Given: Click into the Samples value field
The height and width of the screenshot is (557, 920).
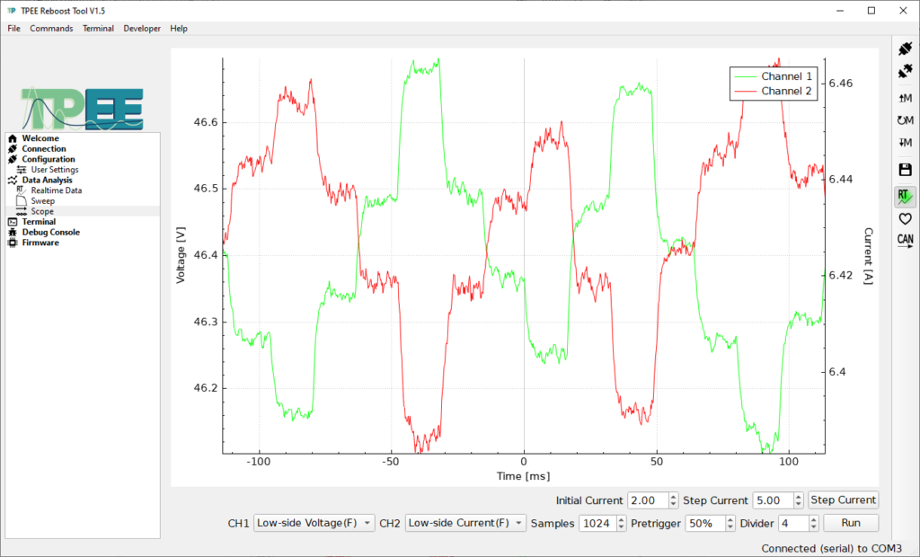Looking at the screenshot, I should point(595,523).
